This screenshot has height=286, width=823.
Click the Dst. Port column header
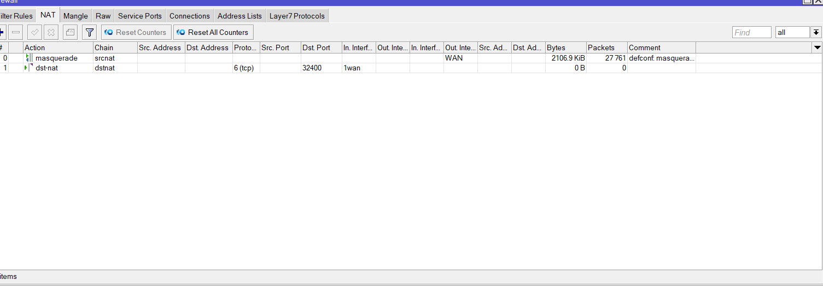point(321,47)
